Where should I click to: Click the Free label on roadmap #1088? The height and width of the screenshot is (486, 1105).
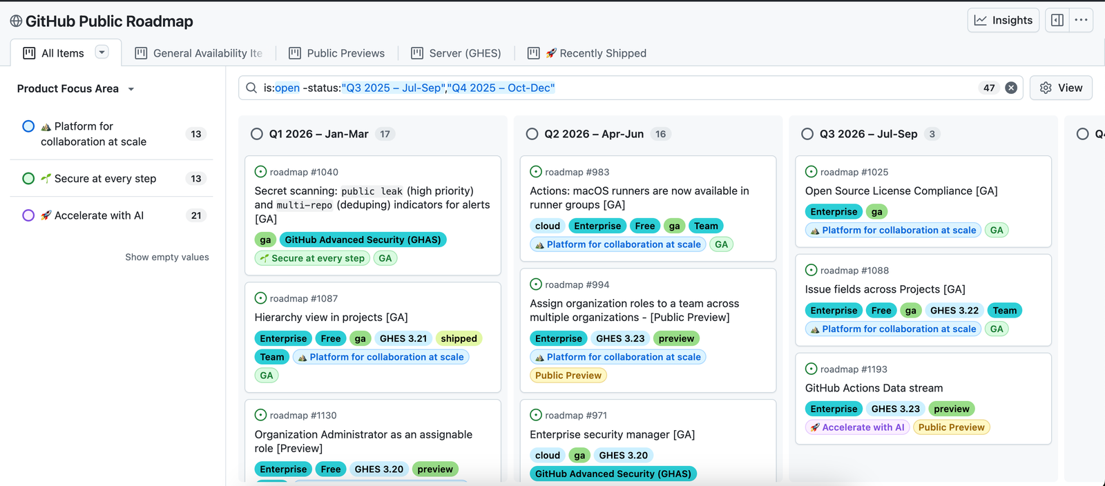881,311
